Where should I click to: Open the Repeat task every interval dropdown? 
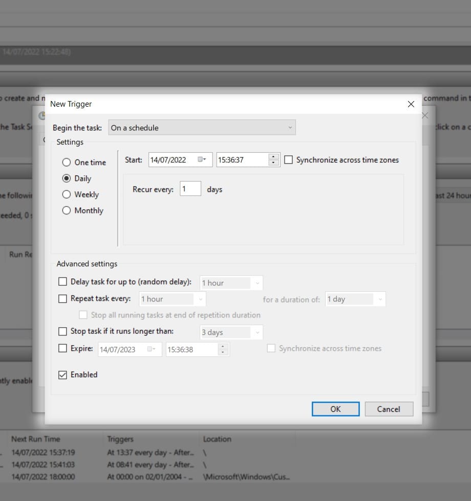click(x=173, y=299)
